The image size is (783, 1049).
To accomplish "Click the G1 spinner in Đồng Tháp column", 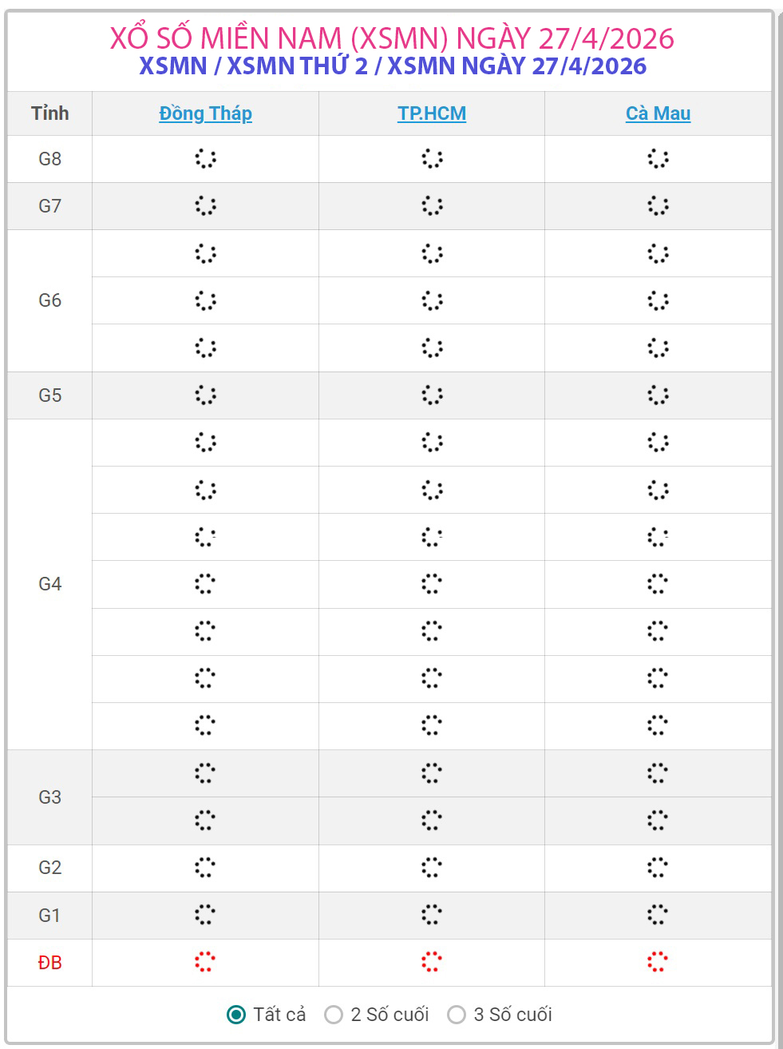I will tap(205, 915).
